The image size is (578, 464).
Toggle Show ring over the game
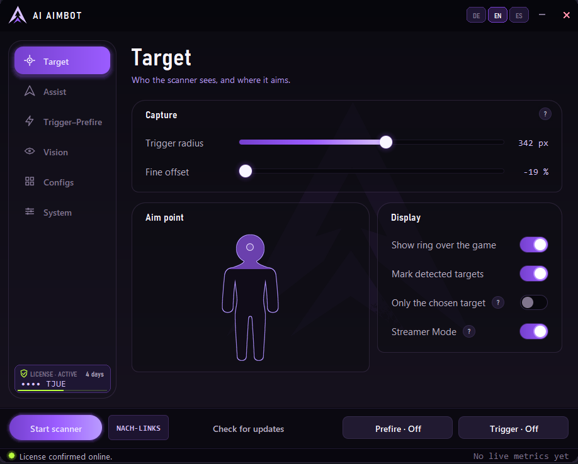tap(534, 245)
